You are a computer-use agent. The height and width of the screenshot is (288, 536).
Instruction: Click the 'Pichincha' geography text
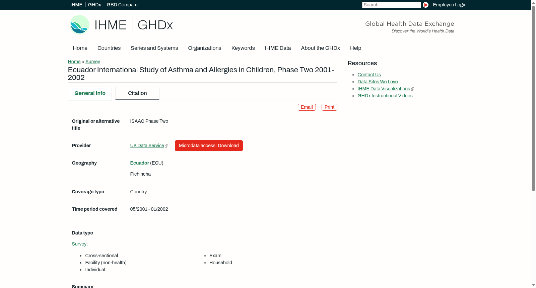140,174
